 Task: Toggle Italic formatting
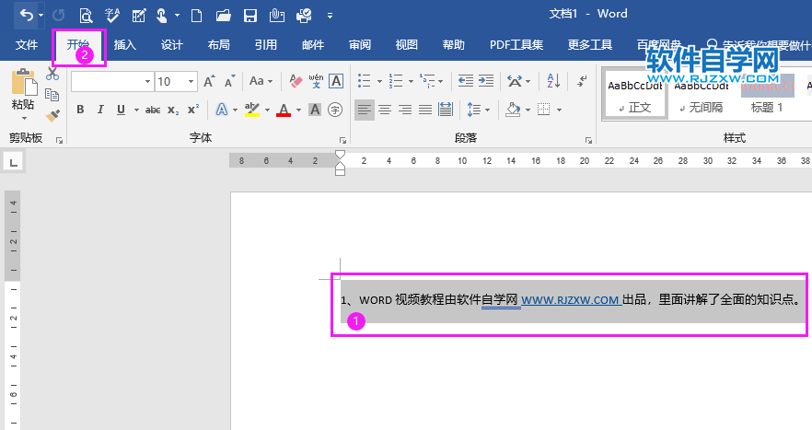100,110
